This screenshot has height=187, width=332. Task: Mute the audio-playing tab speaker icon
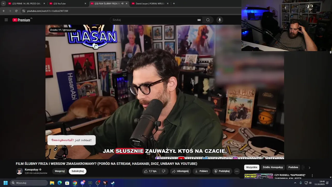coord(122,4)
